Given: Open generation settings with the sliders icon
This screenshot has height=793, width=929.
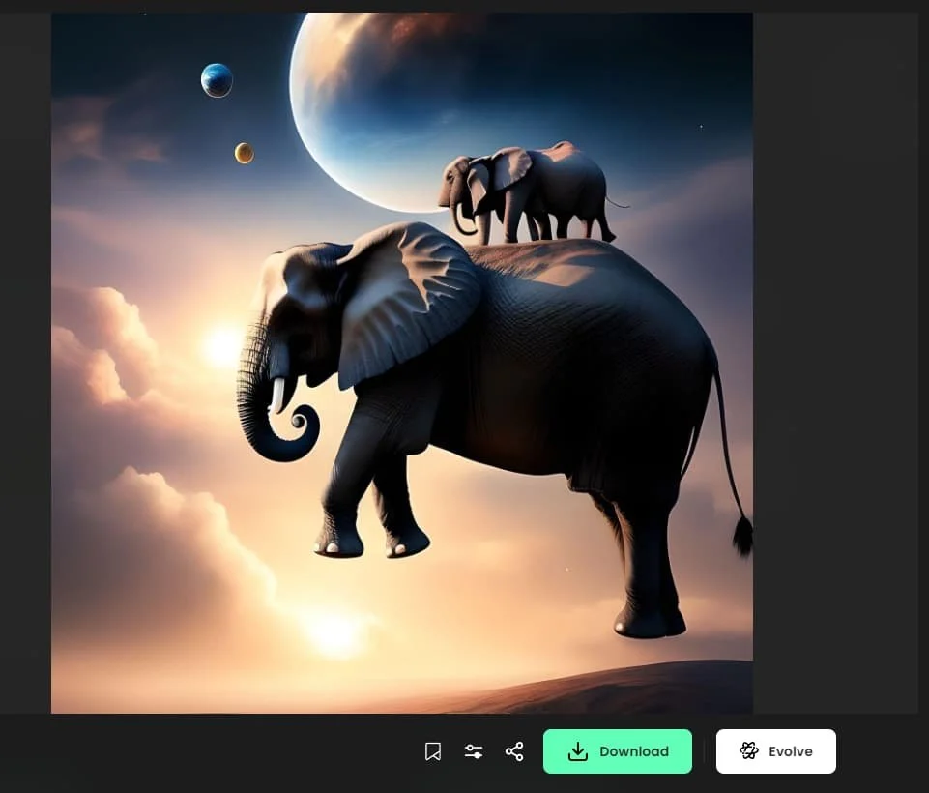Looking at the screenshot, I should (474, 751).
